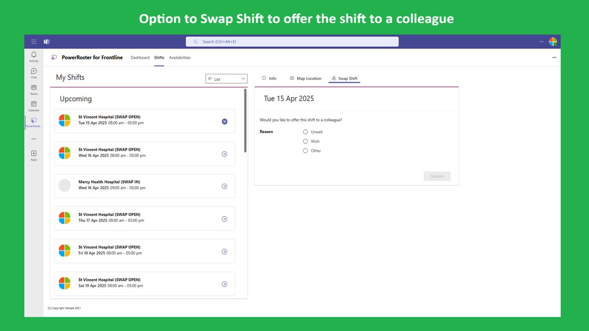Screen dimensions: 589x331
Task: Select the Wish reason option
Action: (305, 141)
